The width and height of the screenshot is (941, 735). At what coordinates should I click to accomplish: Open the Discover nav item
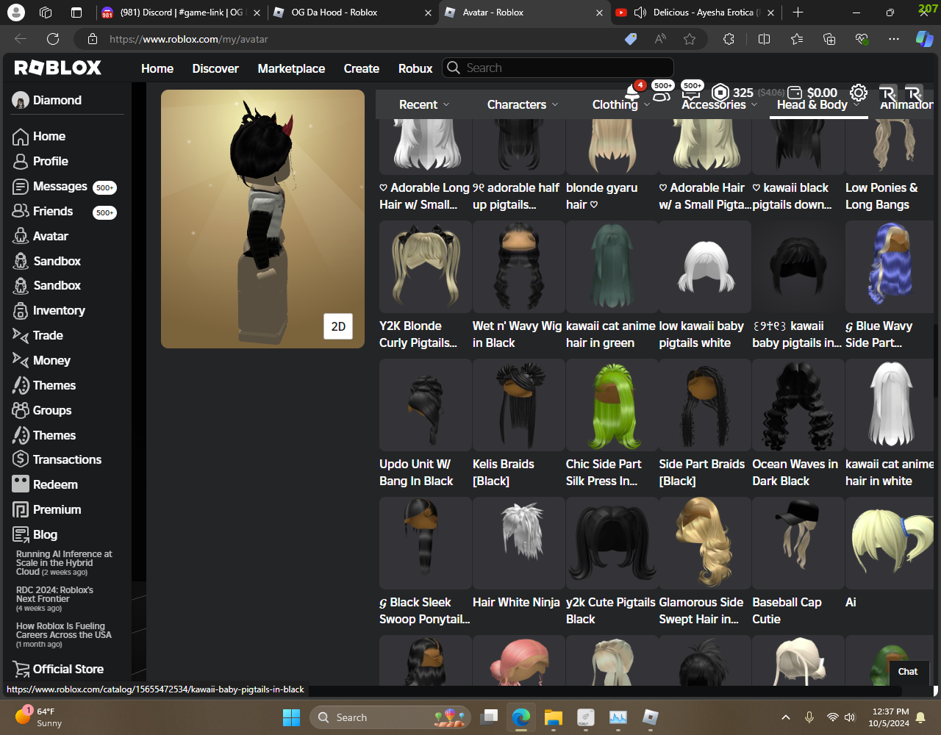coord(215,68)
